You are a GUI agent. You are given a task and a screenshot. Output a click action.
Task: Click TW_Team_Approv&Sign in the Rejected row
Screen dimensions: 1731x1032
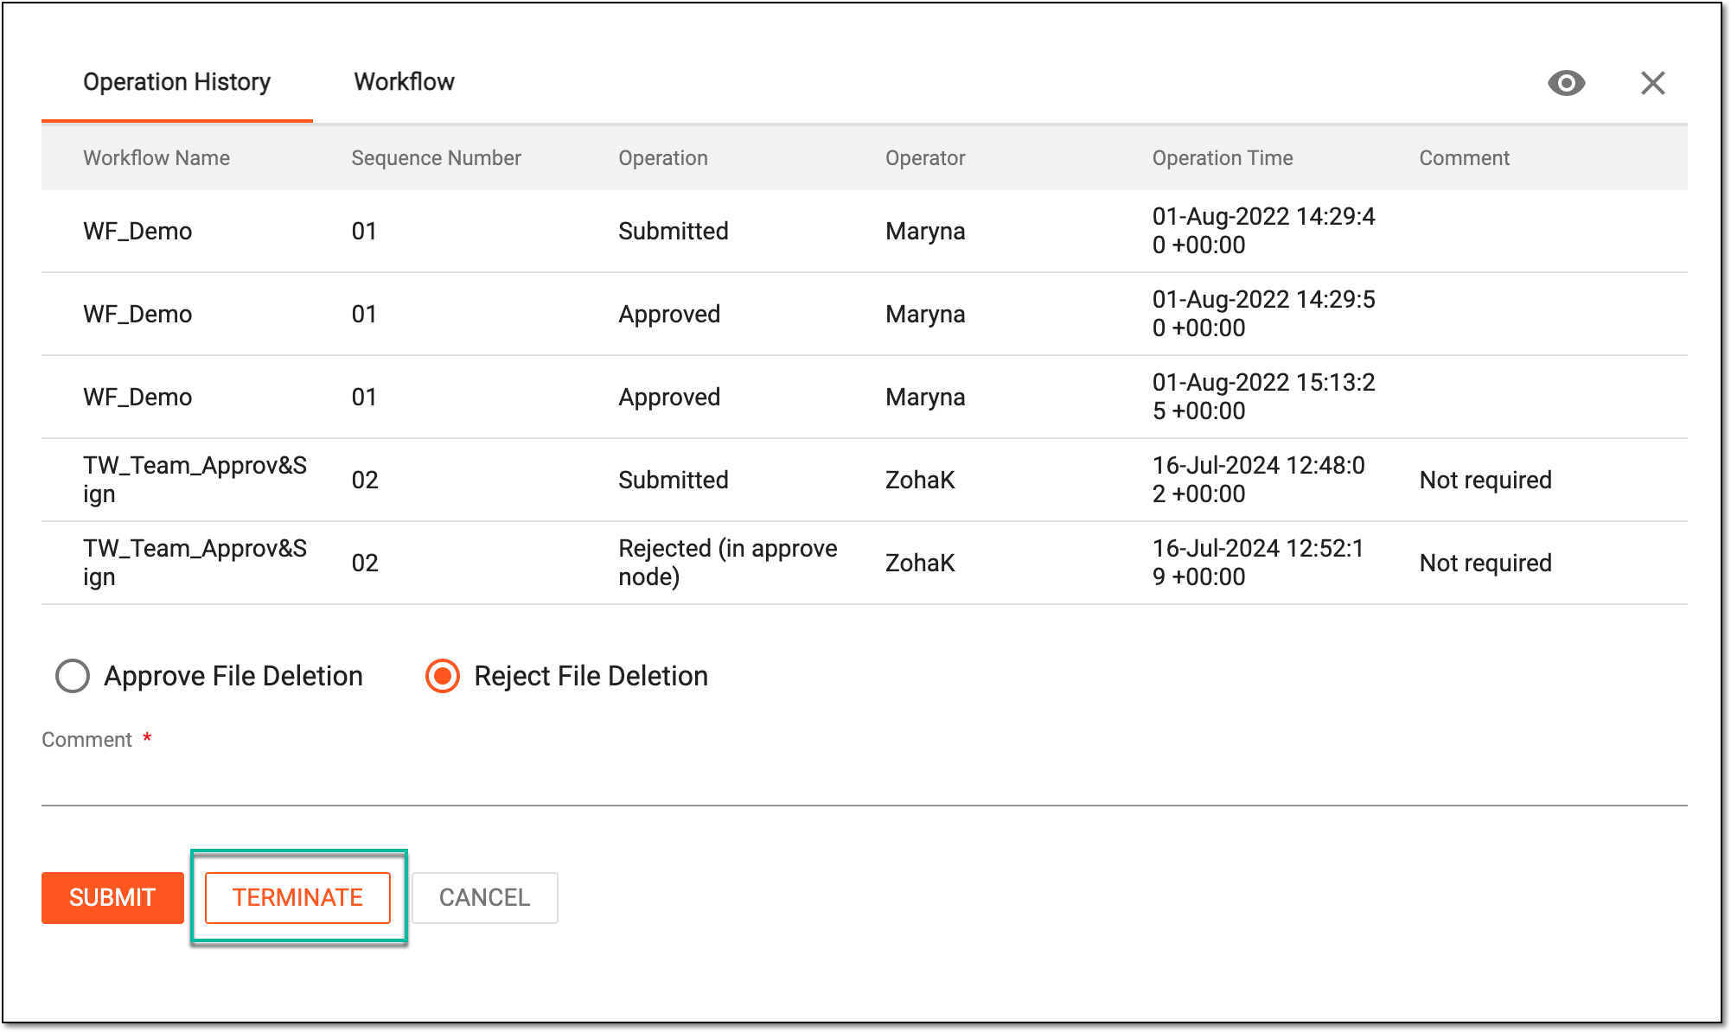pos(195,563)
